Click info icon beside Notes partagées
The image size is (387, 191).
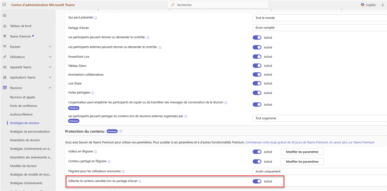pyautogui.click(x=93, y=93)
